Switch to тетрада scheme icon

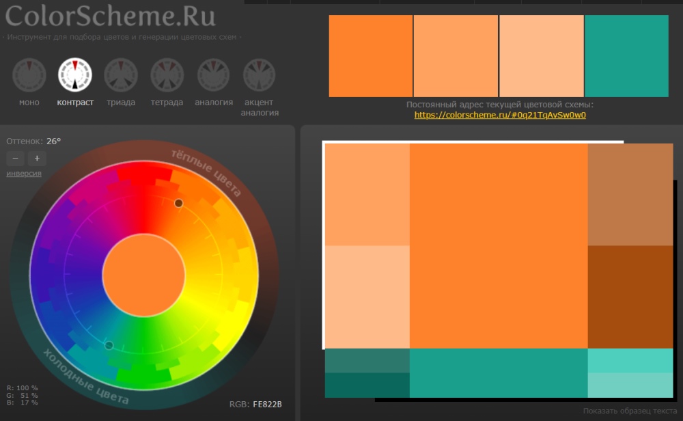coord(167,75)
